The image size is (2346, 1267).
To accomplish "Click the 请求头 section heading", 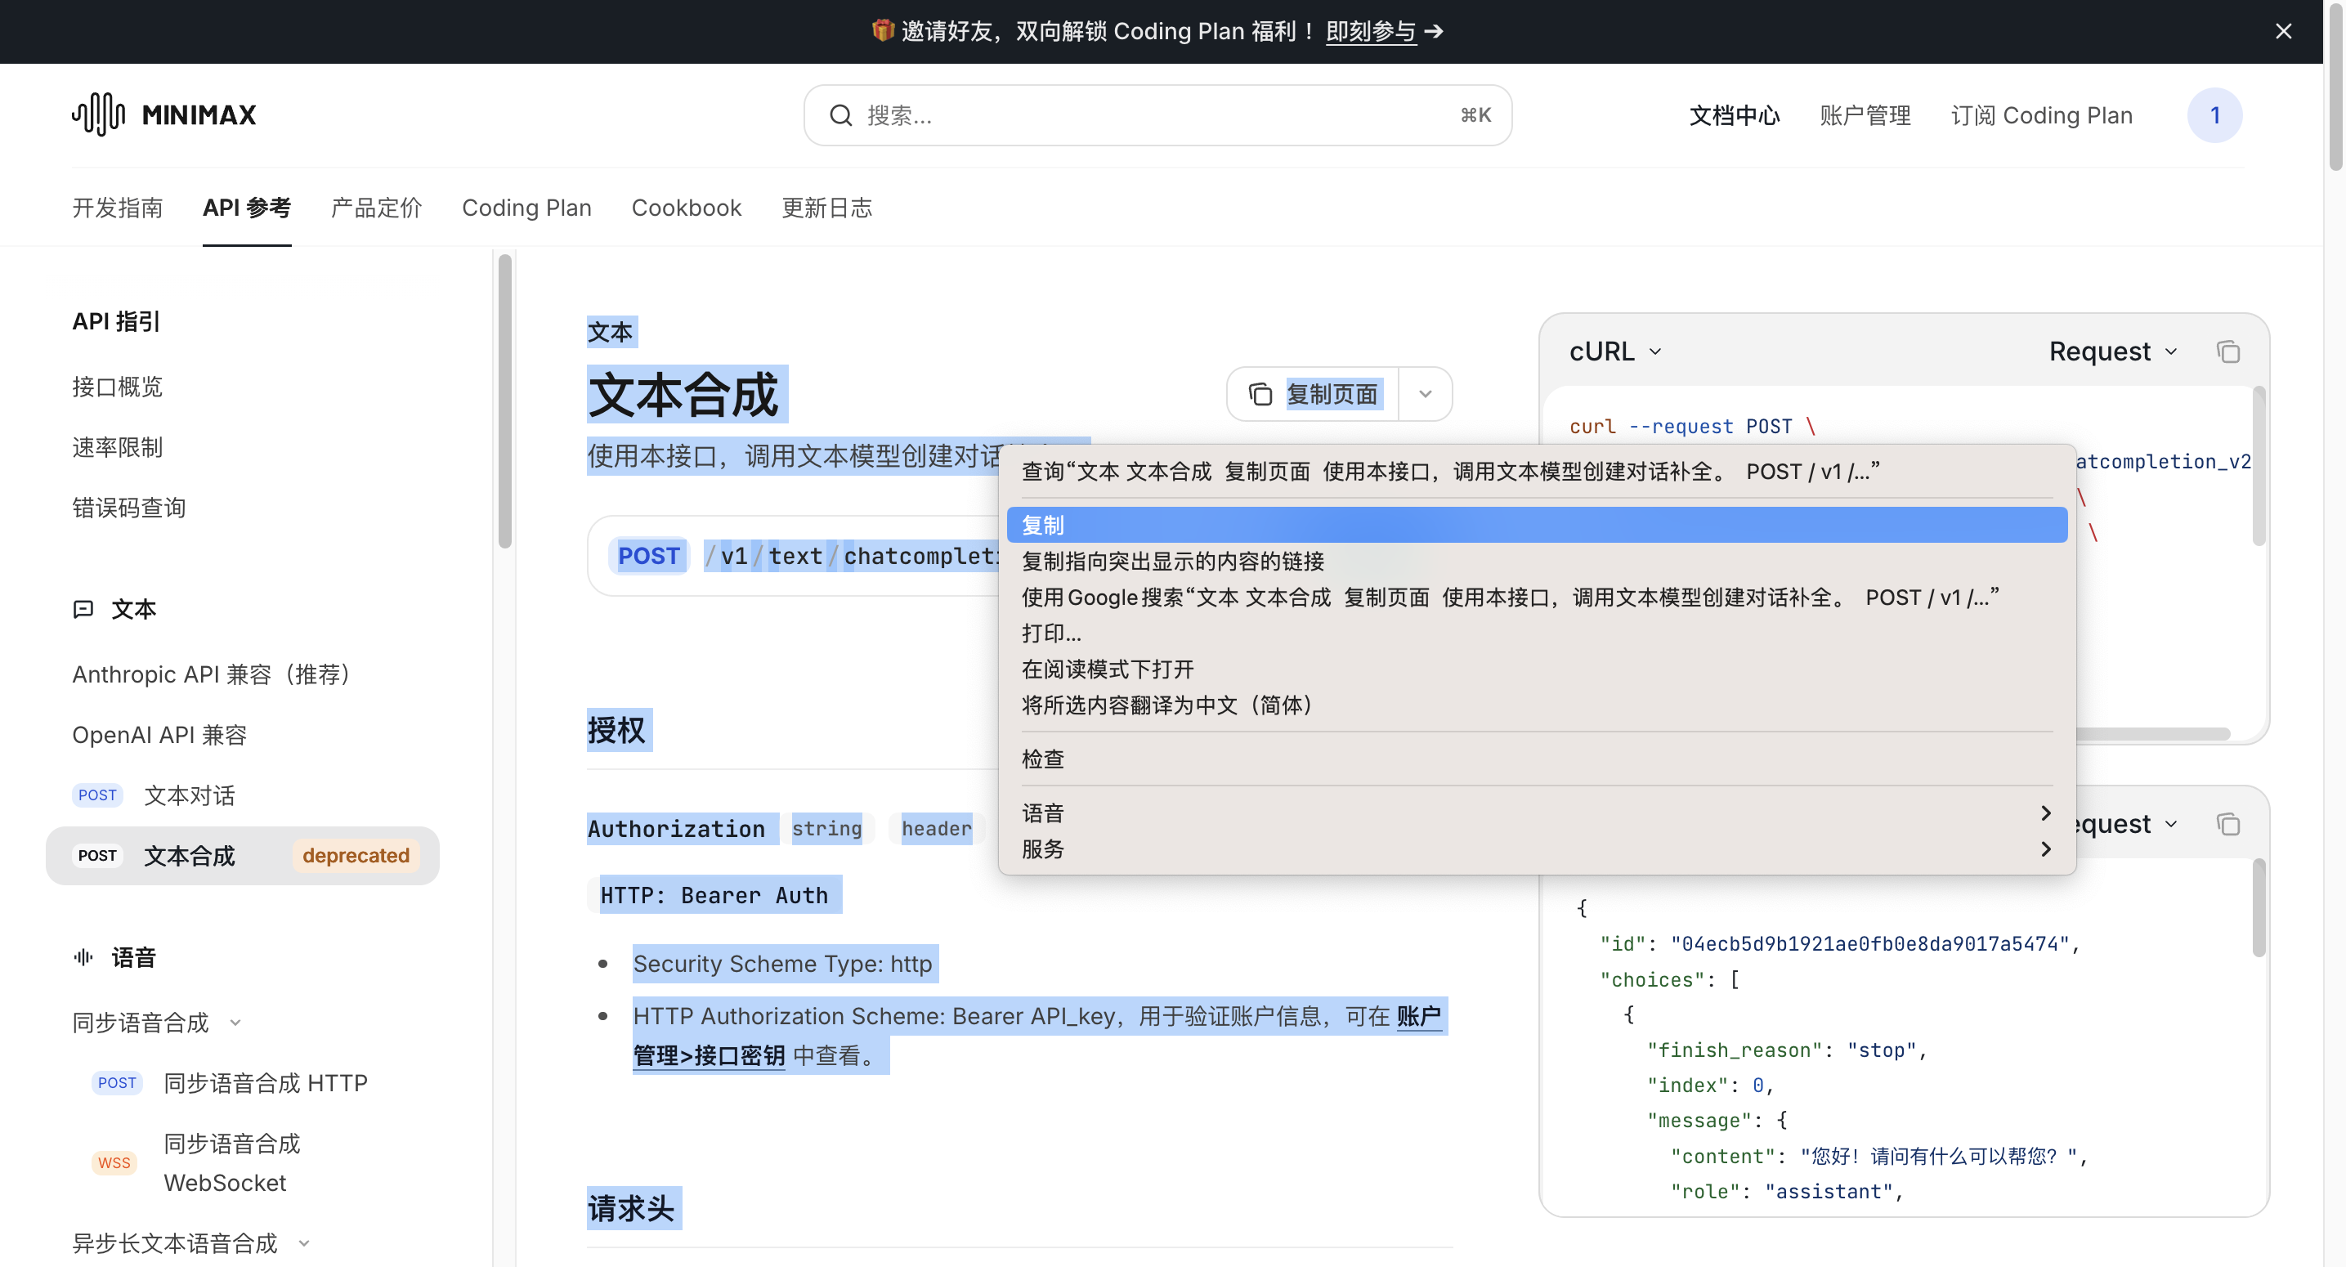I will point(631,1209).
